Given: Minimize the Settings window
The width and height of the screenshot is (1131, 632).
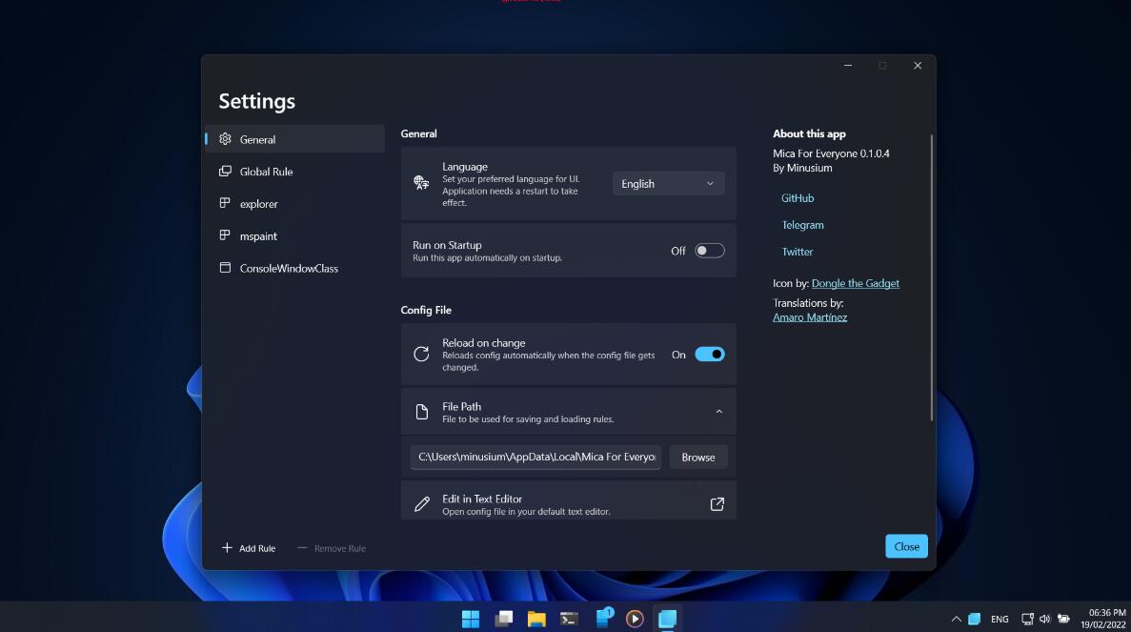Looking at the screenshot, I should [x=848, y=66].
